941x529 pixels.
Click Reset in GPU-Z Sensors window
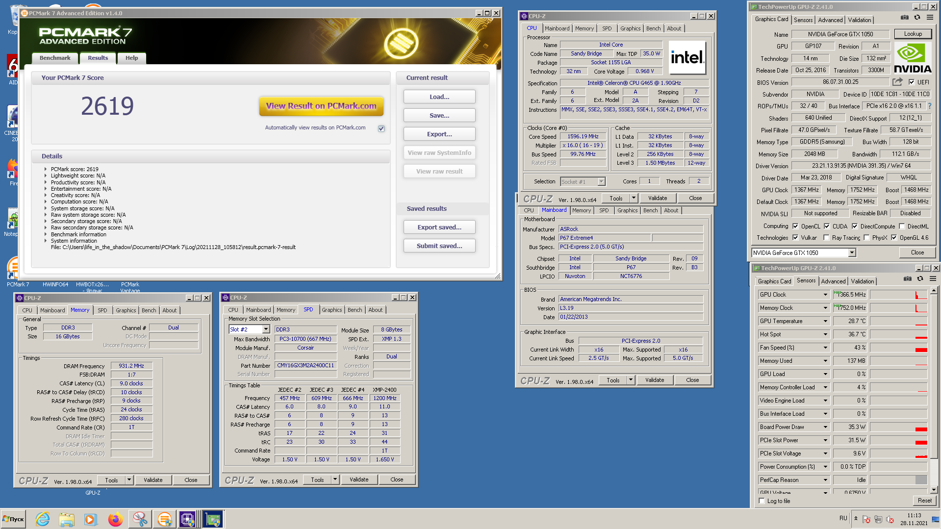(924, 501)
